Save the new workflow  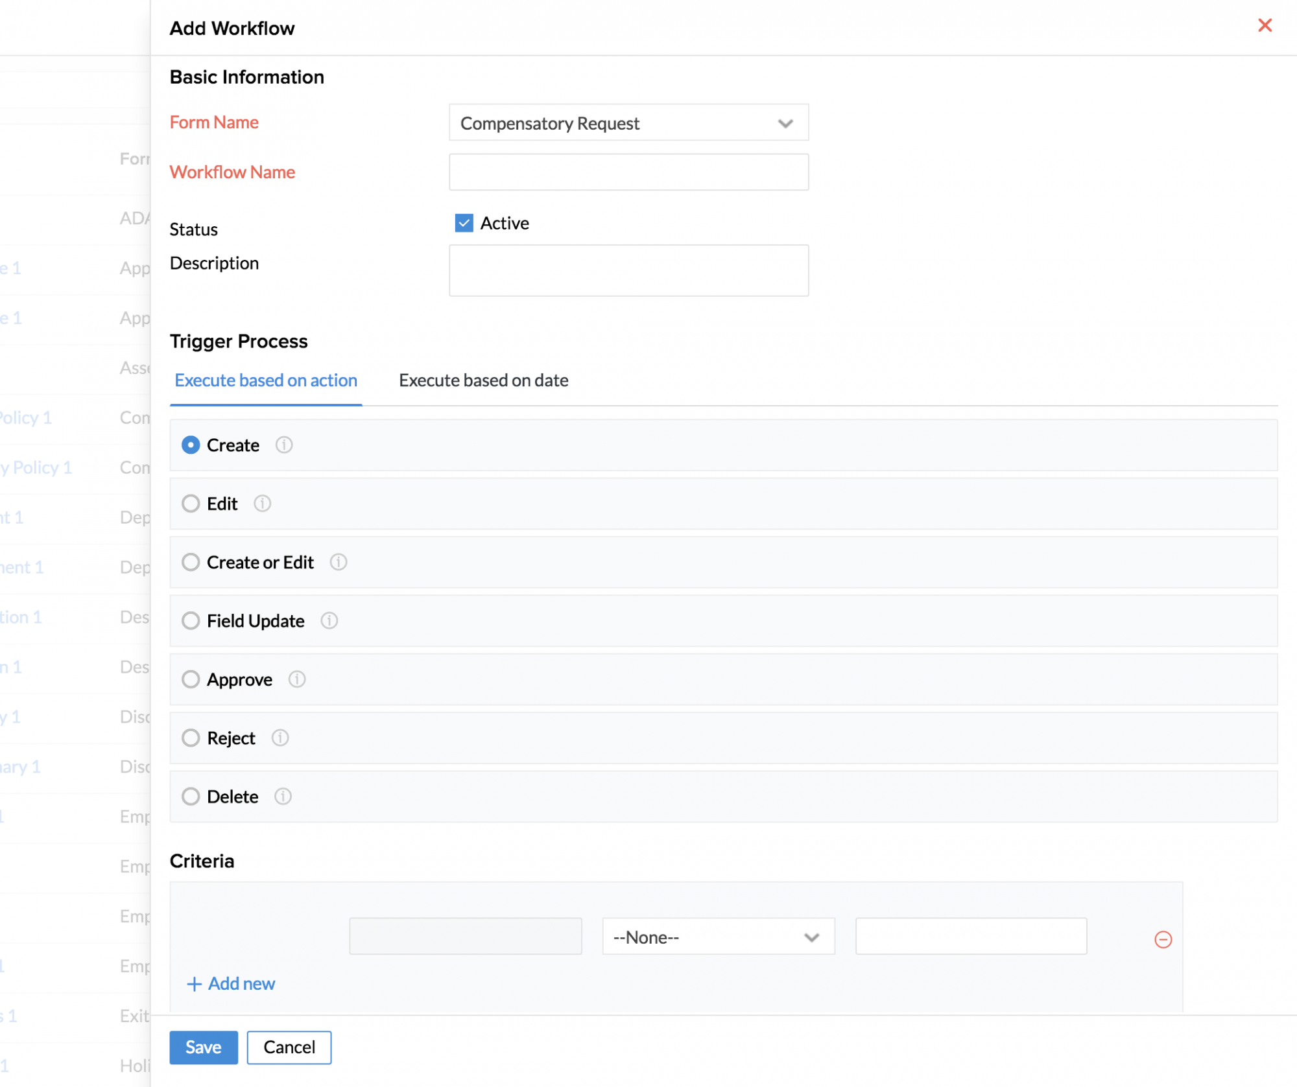point(203,1047)
